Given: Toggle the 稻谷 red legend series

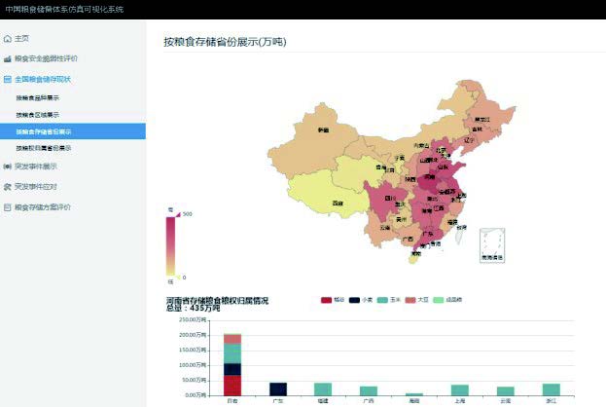Looking at the screenshot, I should tap(328, 300).
